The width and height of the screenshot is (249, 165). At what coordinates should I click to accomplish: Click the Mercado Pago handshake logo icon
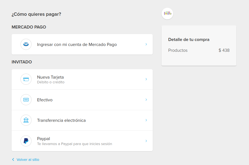pos(26,44)
